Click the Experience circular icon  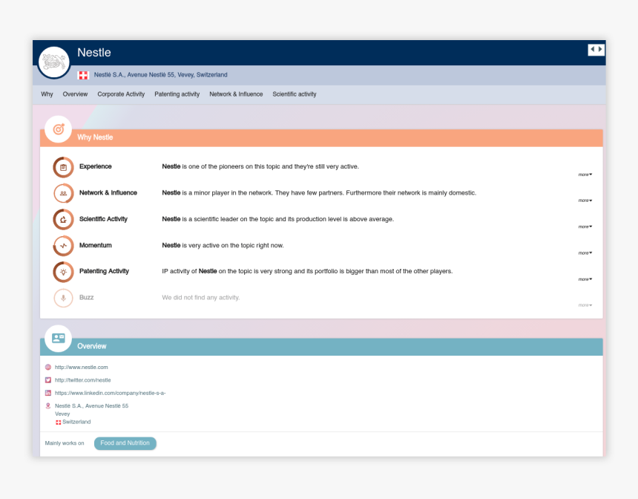(x=63, y=167)
